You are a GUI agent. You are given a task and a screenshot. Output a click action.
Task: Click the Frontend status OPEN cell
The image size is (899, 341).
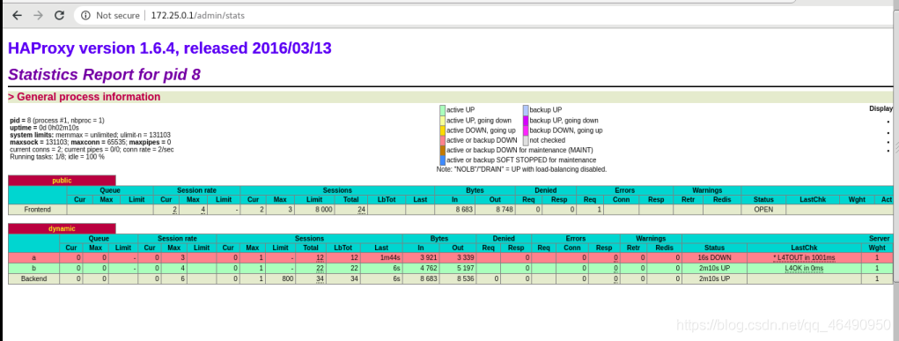tap(763, 210)
